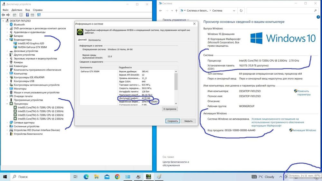Open the address bar history dropdown
The height and width of the screenshot is (181, 322).
point(234,11)
